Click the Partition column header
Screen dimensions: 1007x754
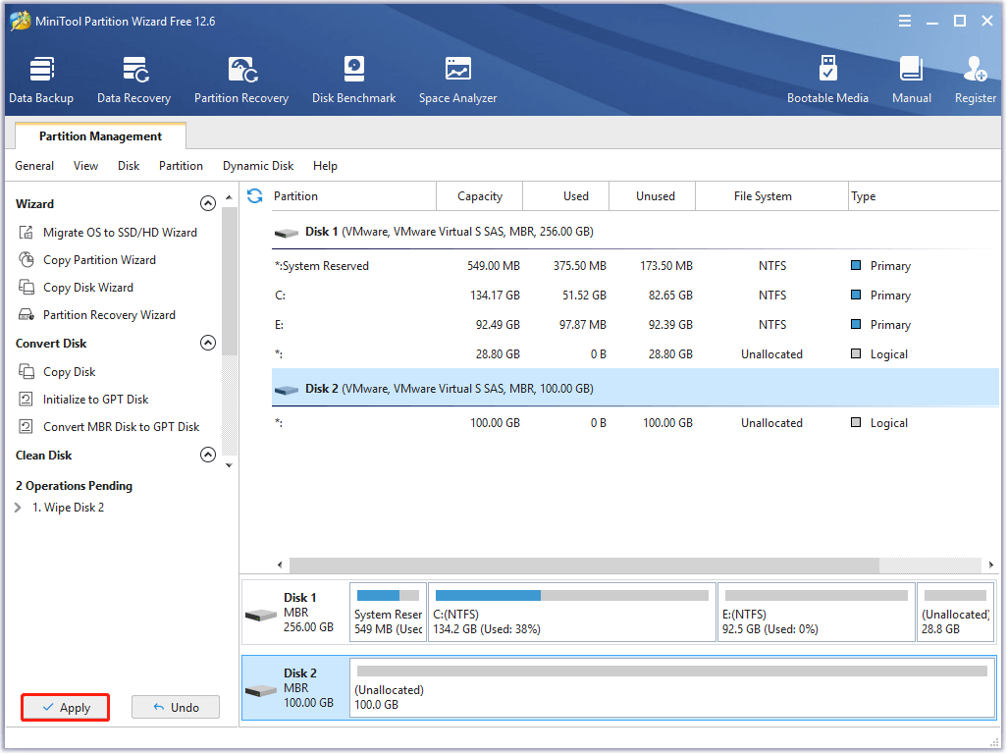352,196
